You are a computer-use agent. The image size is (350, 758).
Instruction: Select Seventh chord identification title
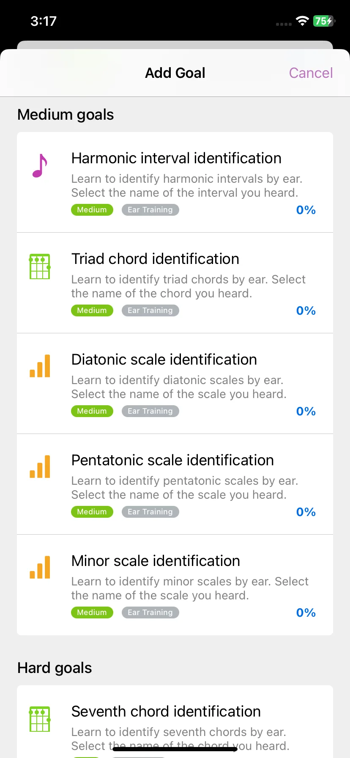coord(166,711)
